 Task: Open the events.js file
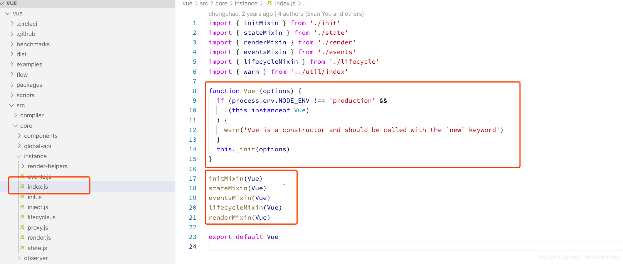(x=39, y=177)
